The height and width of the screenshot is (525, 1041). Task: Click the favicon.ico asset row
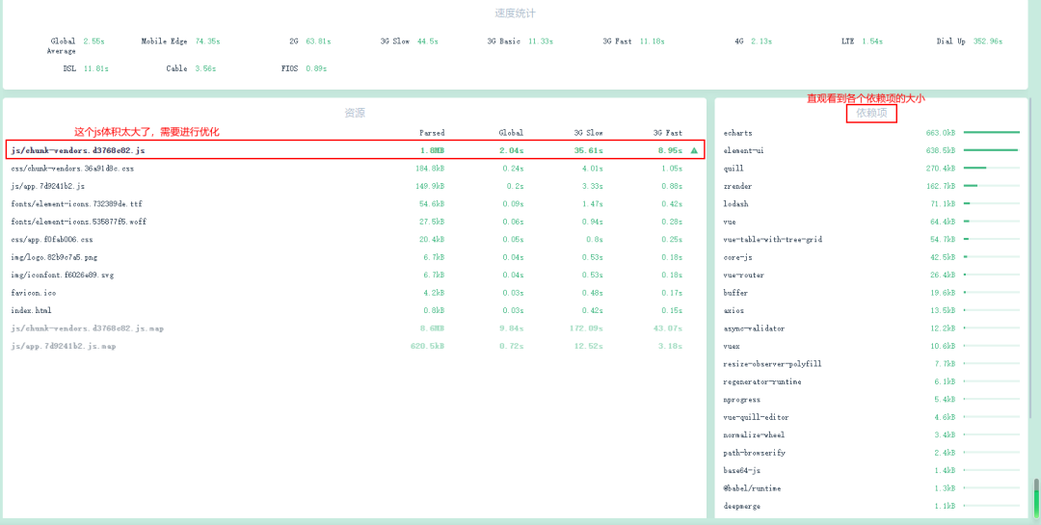(355, 293)
